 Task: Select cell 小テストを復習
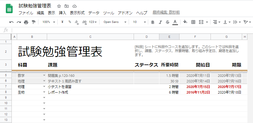click(90, 87)
